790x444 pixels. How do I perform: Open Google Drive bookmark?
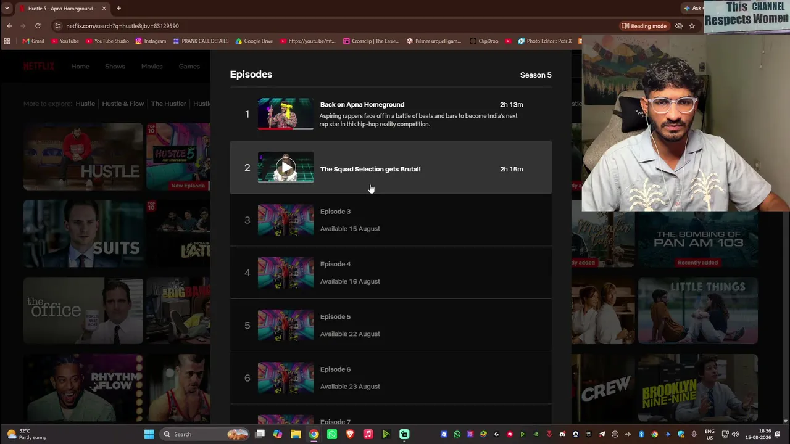(254, 41)
